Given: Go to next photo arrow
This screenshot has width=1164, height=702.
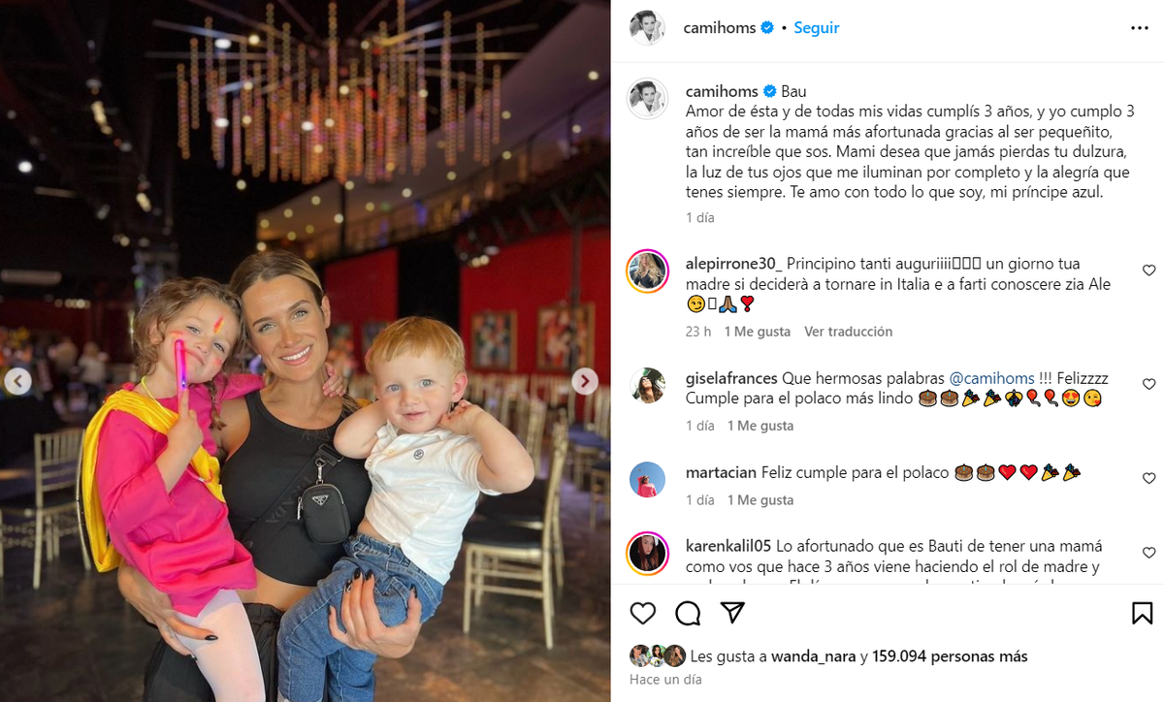Looking at the screenshot, I should [584, 381].
